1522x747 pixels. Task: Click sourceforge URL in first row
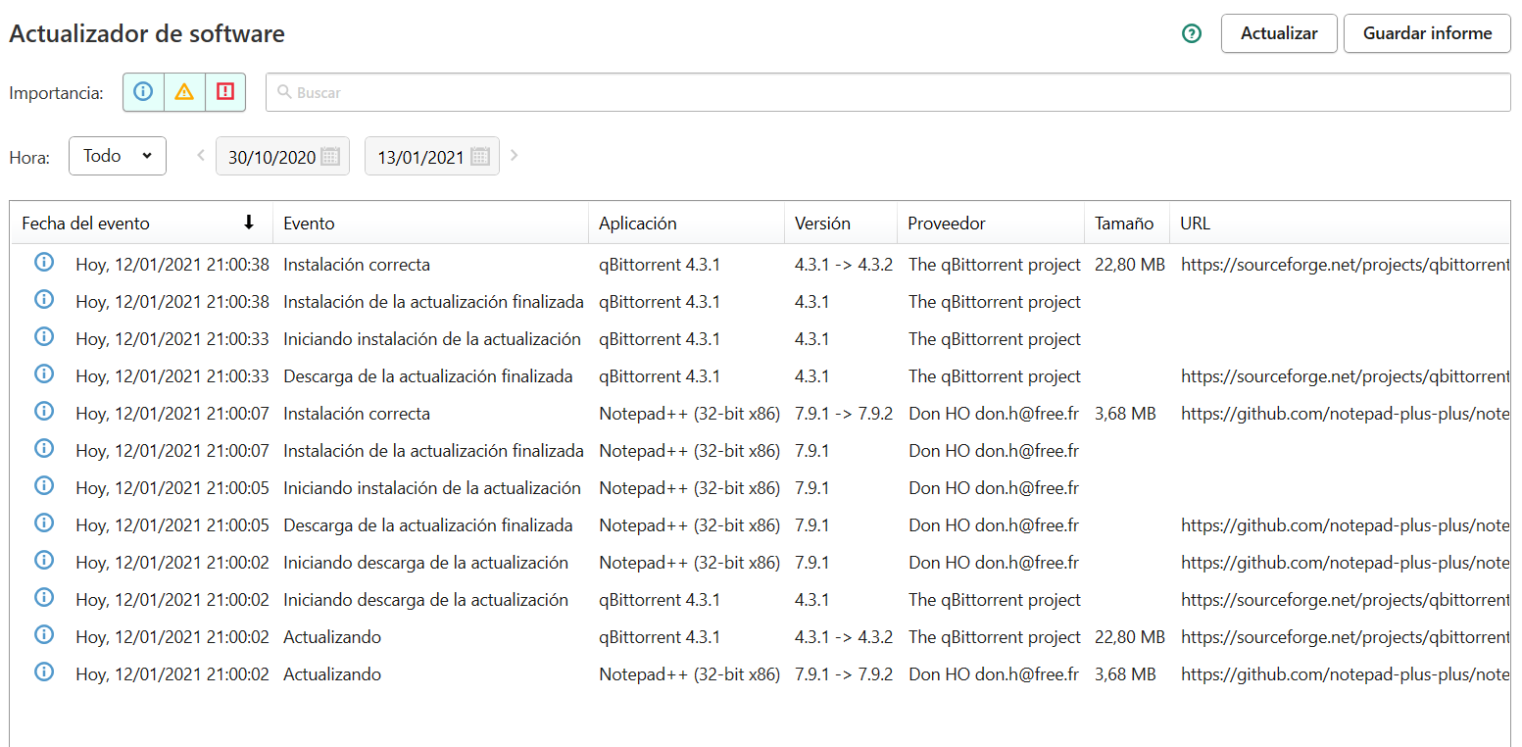(1346, 265)
